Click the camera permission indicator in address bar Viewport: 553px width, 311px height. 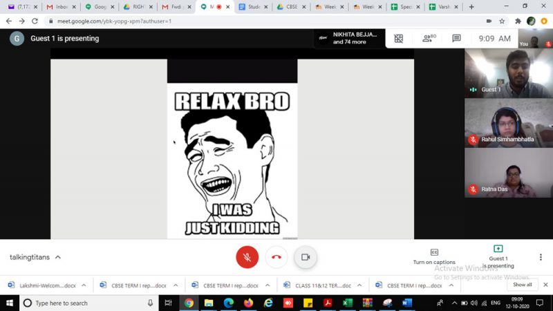tap(489, 21)
